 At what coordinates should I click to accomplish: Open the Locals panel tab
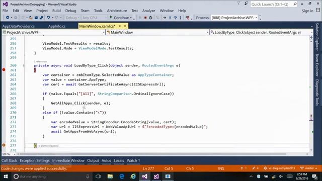tap(119, 160)
